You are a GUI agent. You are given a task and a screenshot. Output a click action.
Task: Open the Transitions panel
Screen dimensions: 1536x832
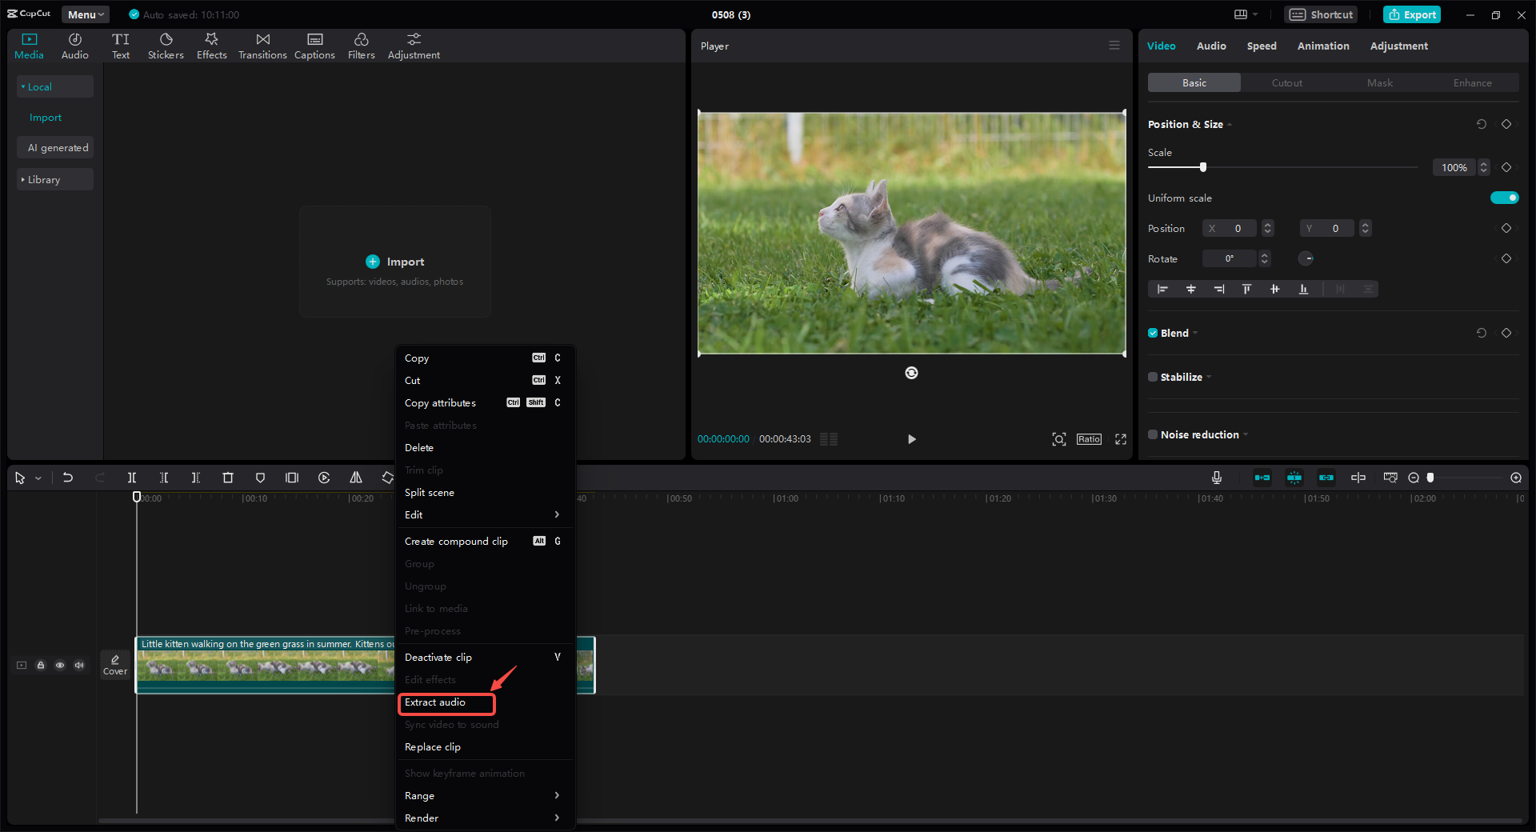click(x=262, y=46)
